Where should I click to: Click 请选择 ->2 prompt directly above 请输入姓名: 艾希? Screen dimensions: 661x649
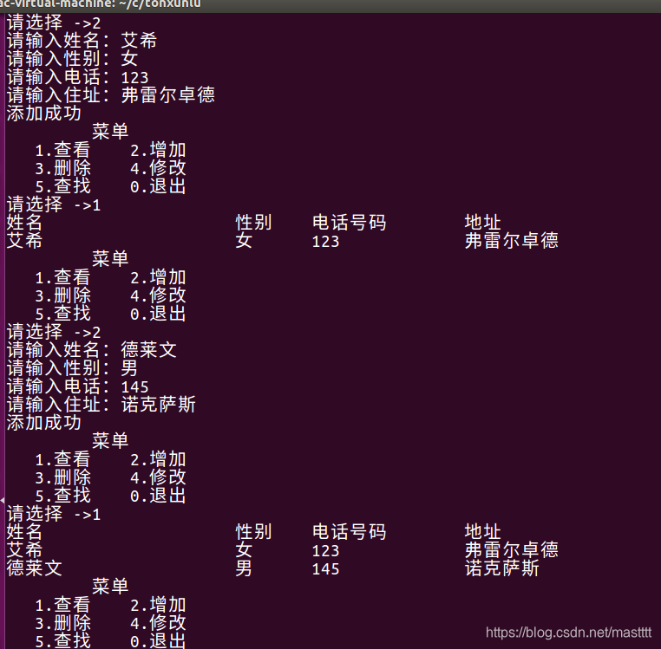pyautogui.click(x=54, y=23)
